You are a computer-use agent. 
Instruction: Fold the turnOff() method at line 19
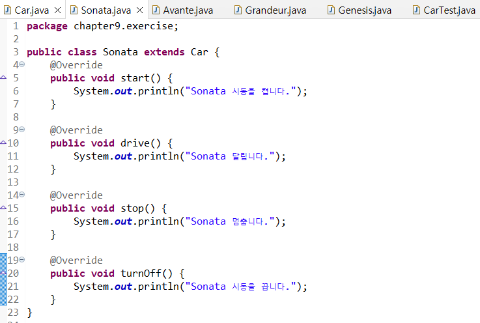[x=21, y=260]
